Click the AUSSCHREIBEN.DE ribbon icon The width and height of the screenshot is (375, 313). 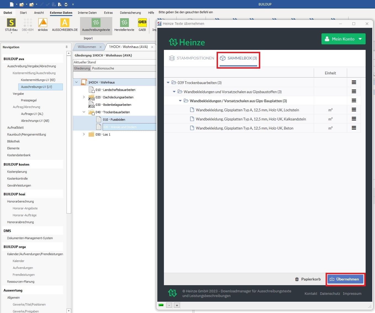pyautogui.click(x=65, y=23)
